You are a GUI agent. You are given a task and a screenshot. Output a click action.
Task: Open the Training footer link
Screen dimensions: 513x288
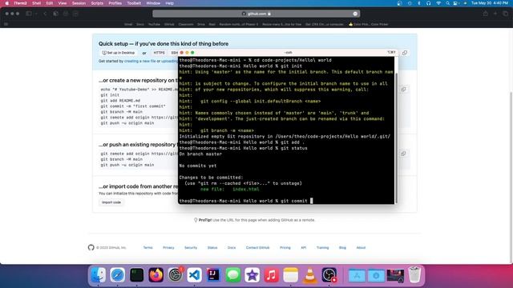tap(322, 247)
